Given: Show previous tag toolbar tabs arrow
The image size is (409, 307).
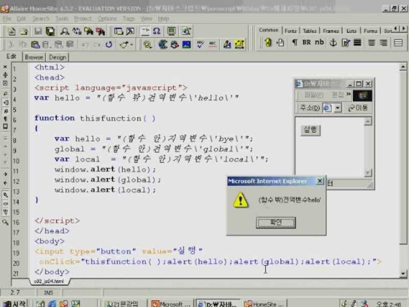Looking at the screenshot, I should click(x=397, y=28).
